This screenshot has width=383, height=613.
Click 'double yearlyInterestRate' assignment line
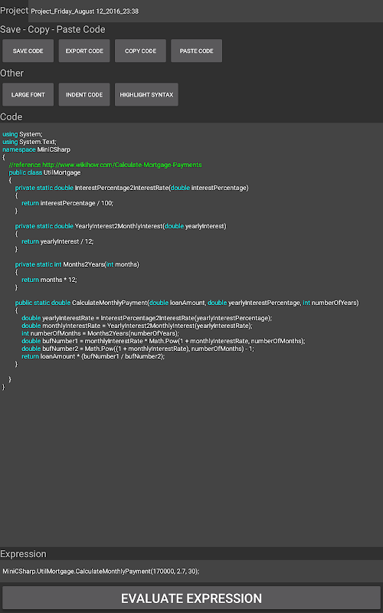tap(146, 318)
